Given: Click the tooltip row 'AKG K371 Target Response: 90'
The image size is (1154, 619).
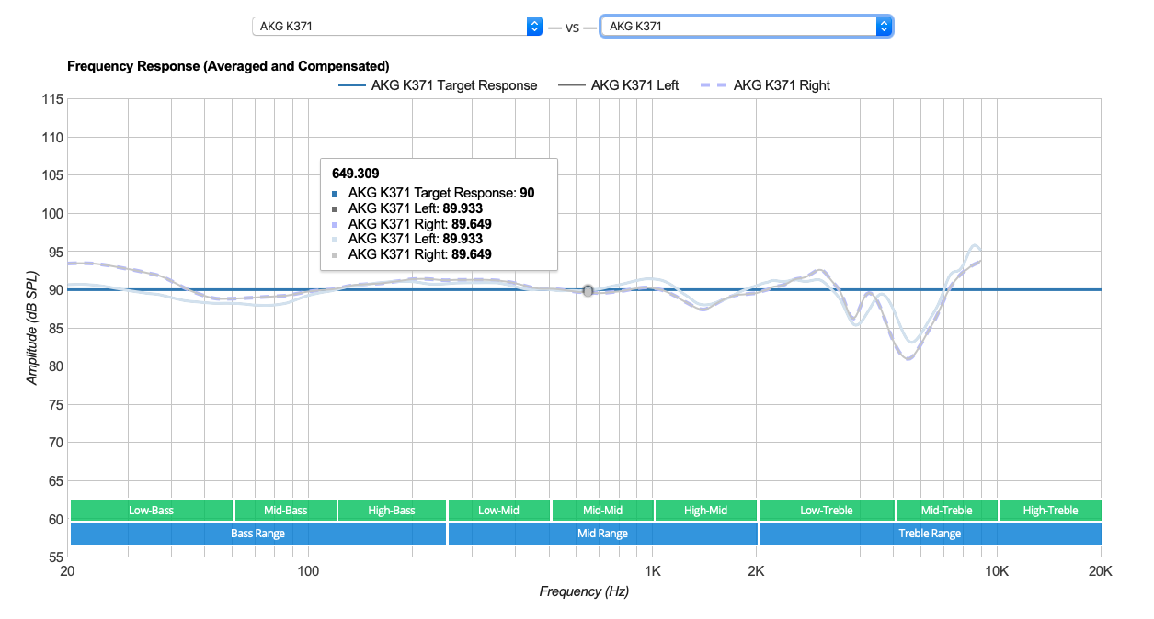Looking at the screenshot, I should point(433,193).
